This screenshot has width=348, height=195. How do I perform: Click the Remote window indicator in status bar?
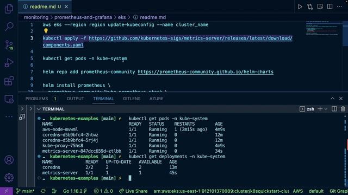[7, 191]
